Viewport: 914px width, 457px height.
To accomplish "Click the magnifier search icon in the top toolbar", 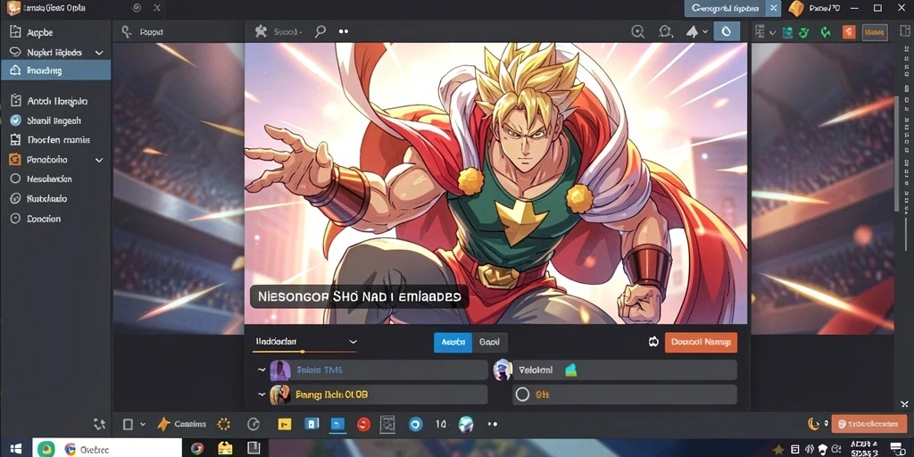I will tap(320, 31).
